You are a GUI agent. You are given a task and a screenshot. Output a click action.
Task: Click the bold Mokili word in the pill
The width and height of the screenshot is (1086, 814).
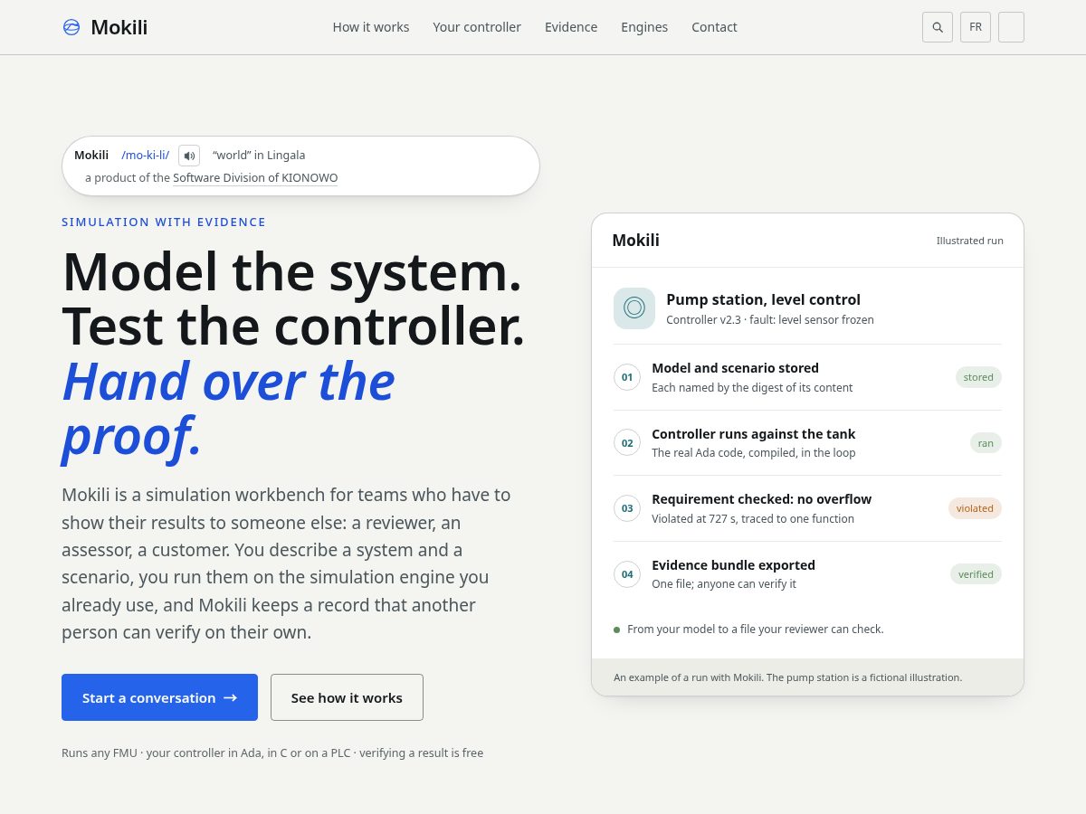[x=91, y=156]
